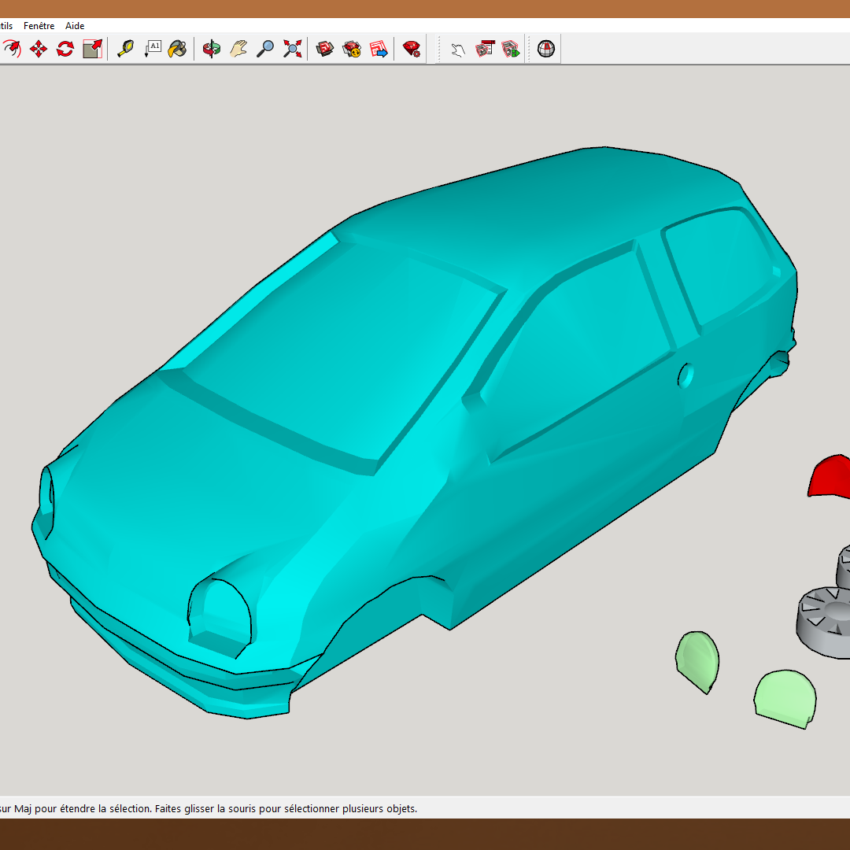Screen dimensions: 850x850
Task: Select the Move tool
Action: tap(38, 50)
